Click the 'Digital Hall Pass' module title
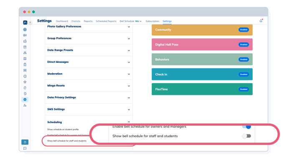Viewport: 287px width, 161px height. click(x=167, y=45)
